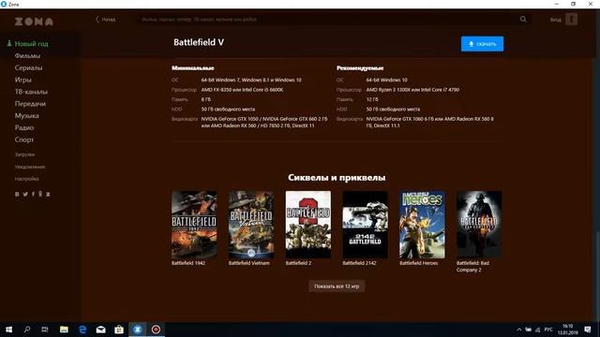The image size is (600, 337).
Task: Open ТВ-каналы in the sidebar
Action: 31,92
